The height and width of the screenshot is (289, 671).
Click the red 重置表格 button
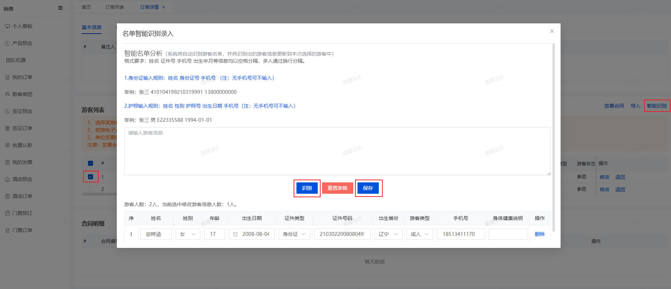(337, 188)
